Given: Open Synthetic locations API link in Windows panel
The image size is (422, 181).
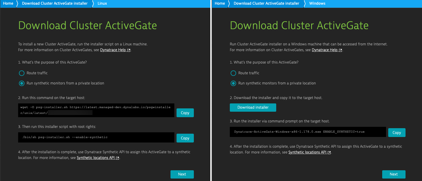Looking at the screenshot, I should tap(310, 152).
